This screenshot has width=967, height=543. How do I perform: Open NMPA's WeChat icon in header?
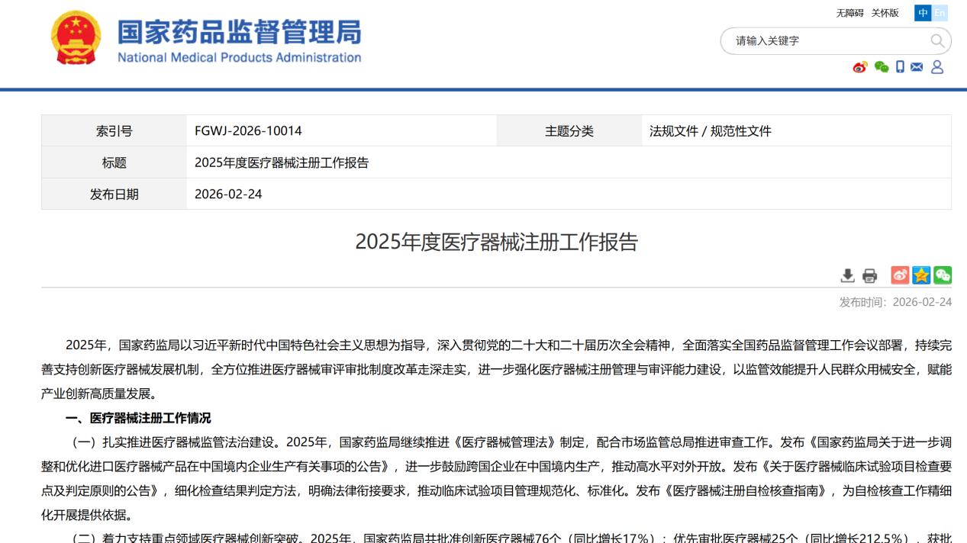[881, 66]
